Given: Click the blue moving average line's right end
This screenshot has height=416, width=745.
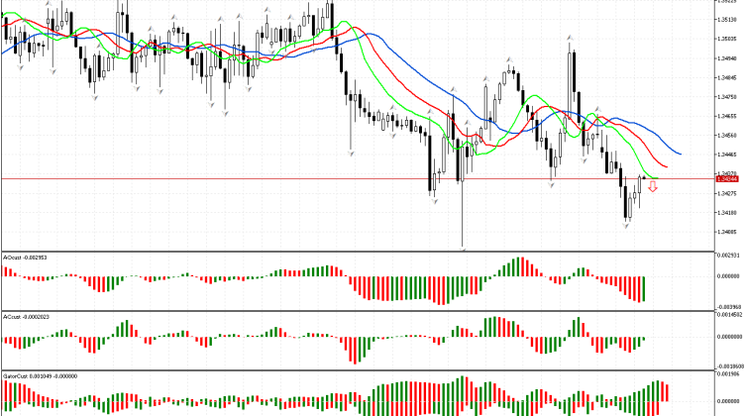Looking at the screenshot, I should (680, 154).
